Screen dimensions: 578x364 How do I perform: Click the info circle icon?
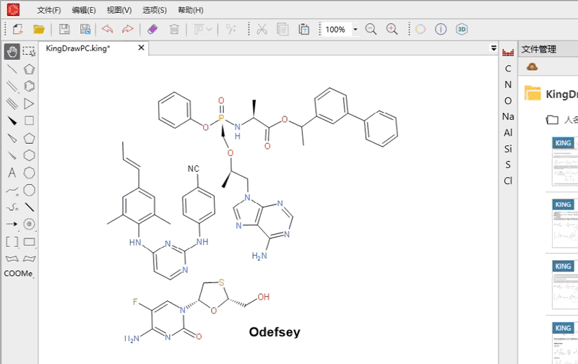(x=441, y=29)
